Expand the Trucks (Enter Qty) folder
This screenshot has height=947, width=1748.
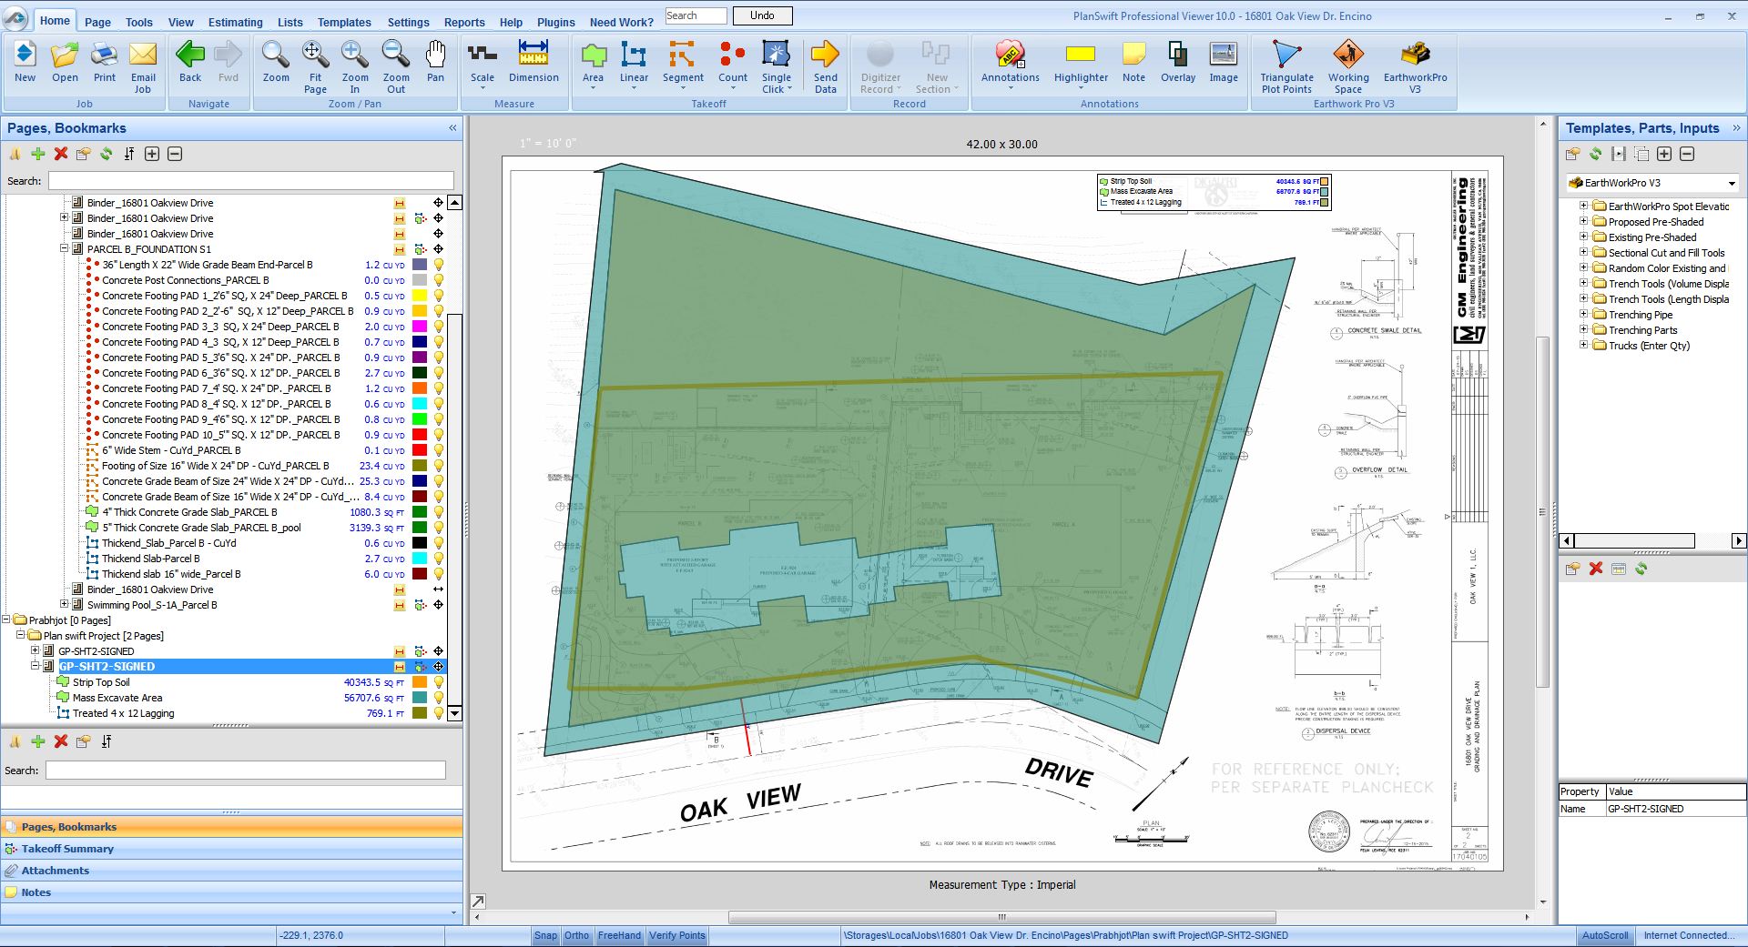[x=1583, y=345]
